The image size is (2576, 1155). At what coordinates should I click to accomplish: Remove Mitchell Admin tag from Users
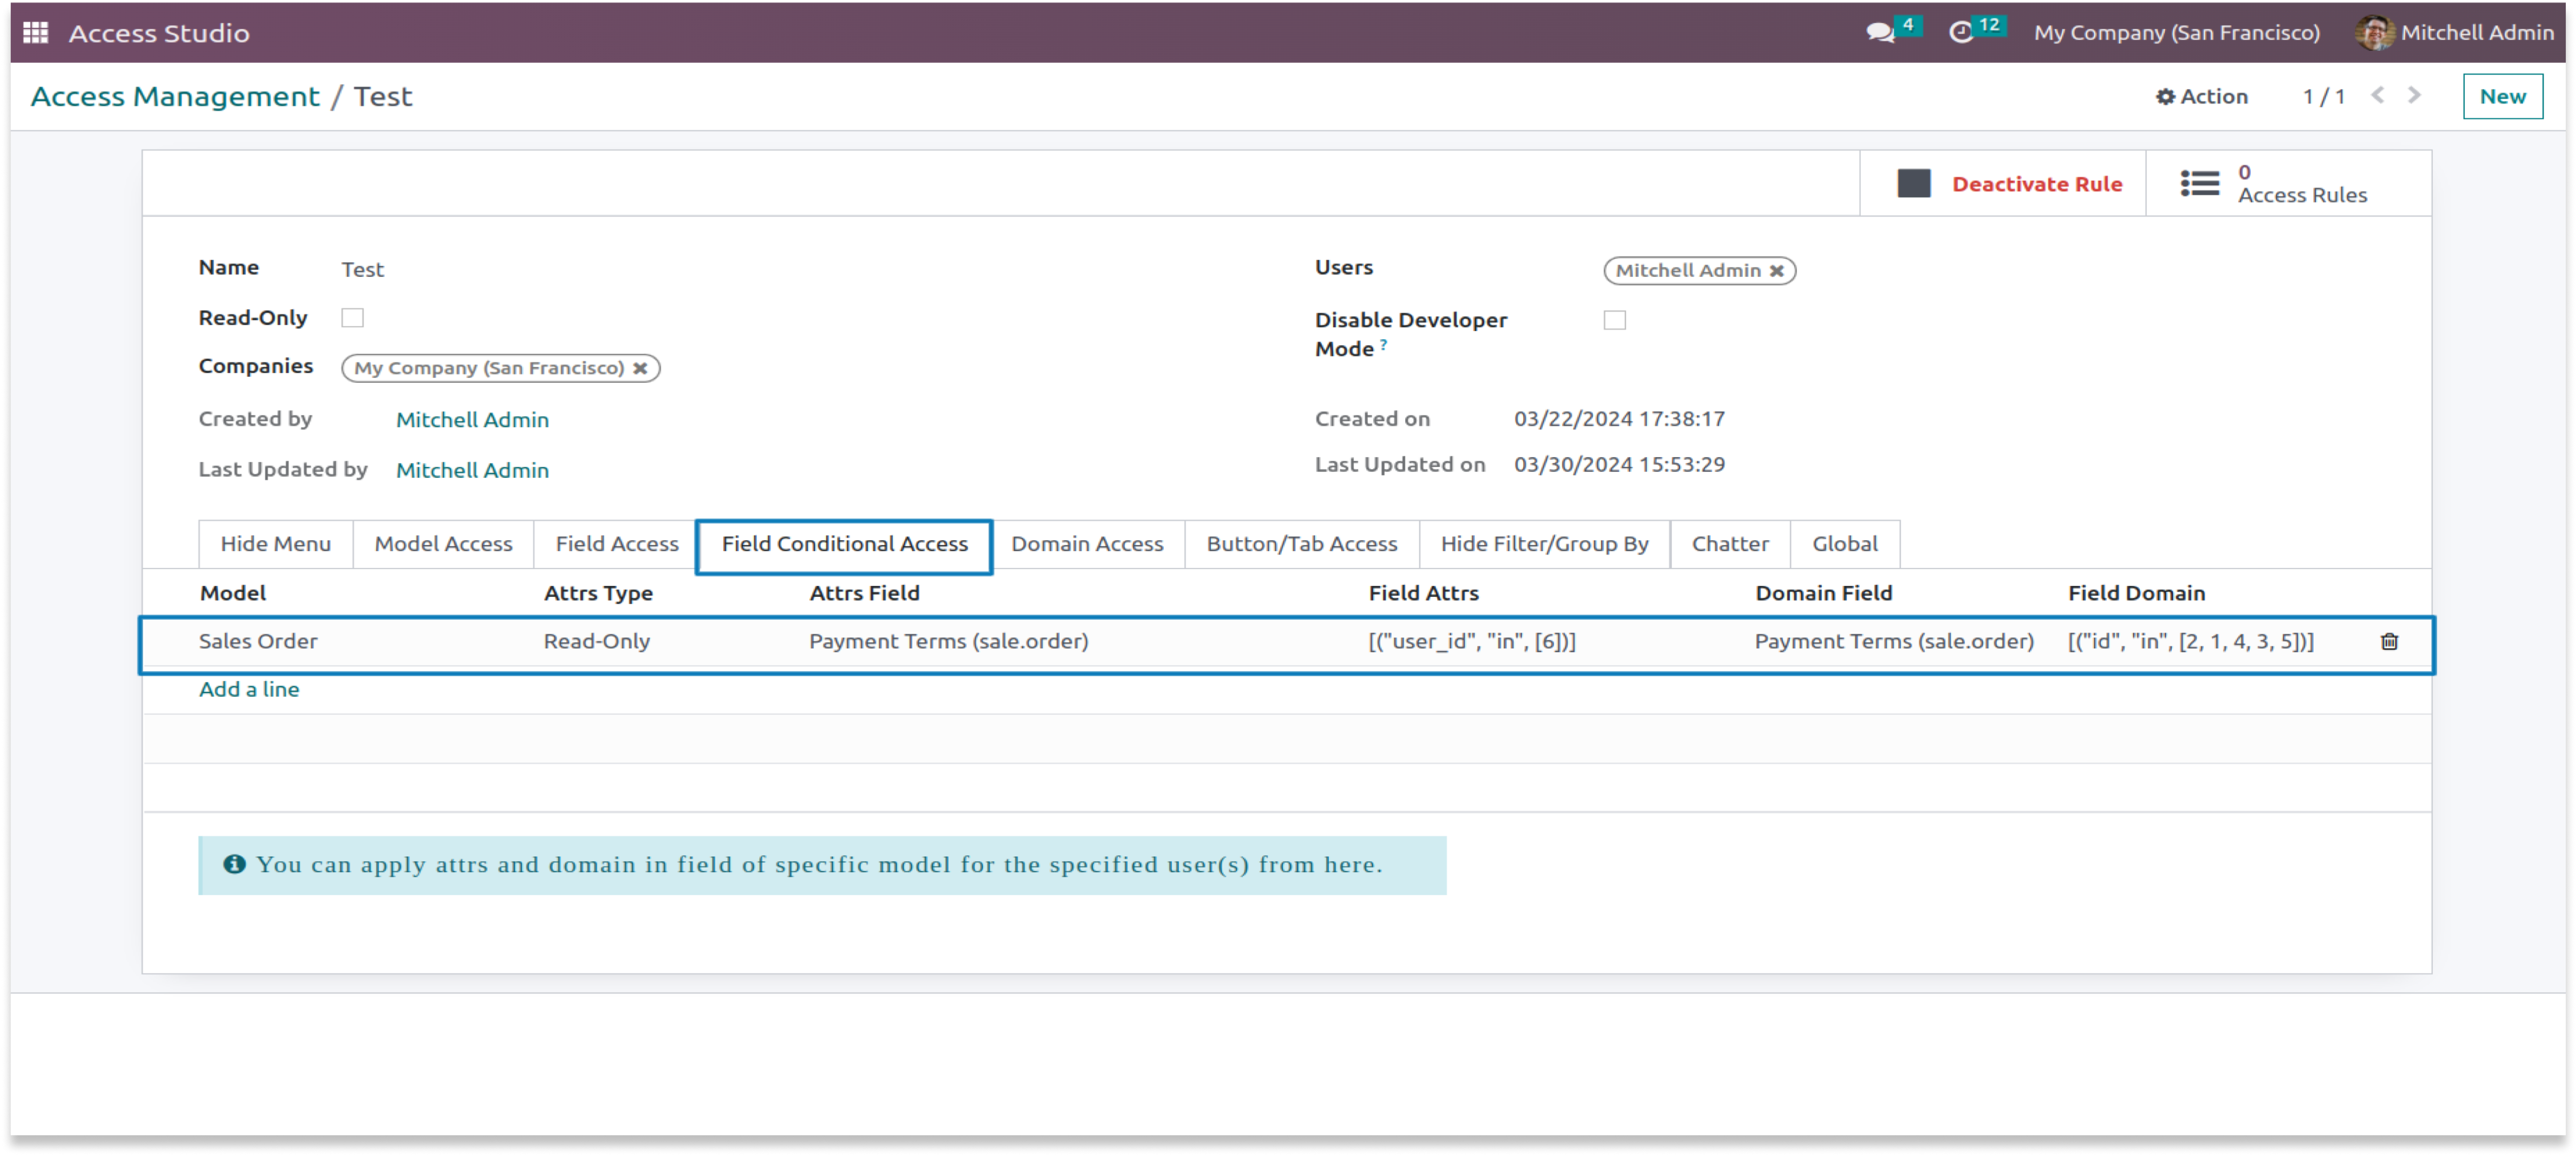(1777, 271)
